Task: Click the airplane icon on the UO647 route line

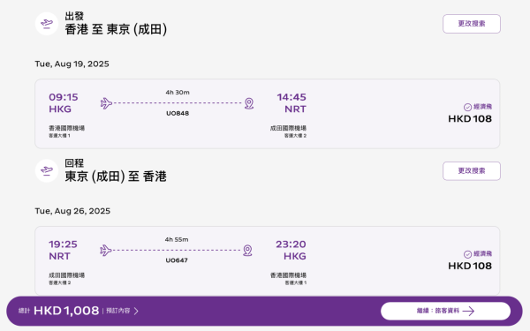Action: click(x=106, y=251)
